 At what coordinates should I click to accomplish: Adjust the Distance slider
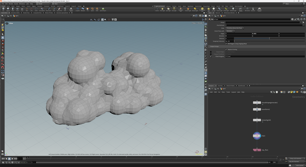pos(269,38)
